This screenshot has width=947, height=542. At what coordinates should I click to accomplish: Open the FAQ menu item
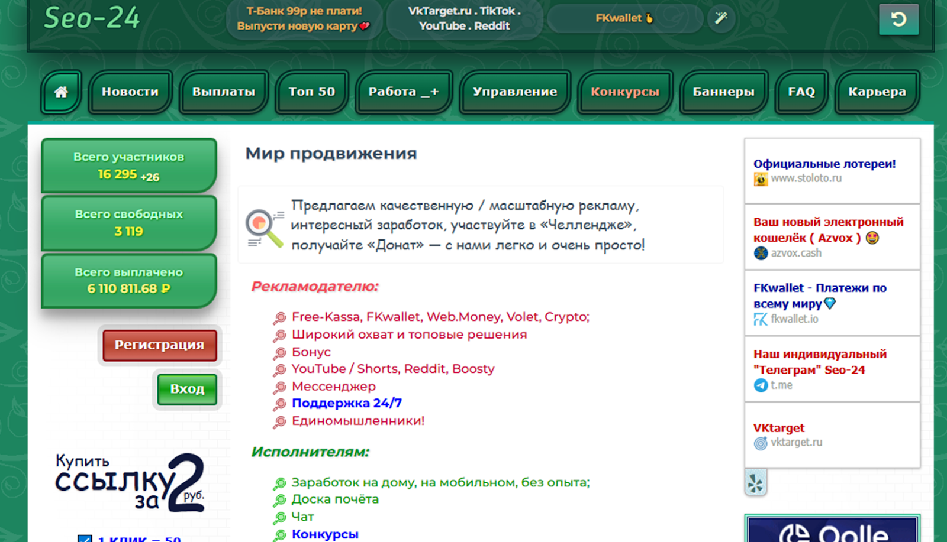pyautogui.click(x=801, y=92)
